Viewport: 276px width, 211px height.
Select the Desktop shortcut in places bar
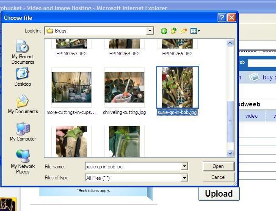pyautogui.click(x=23, y=77)
